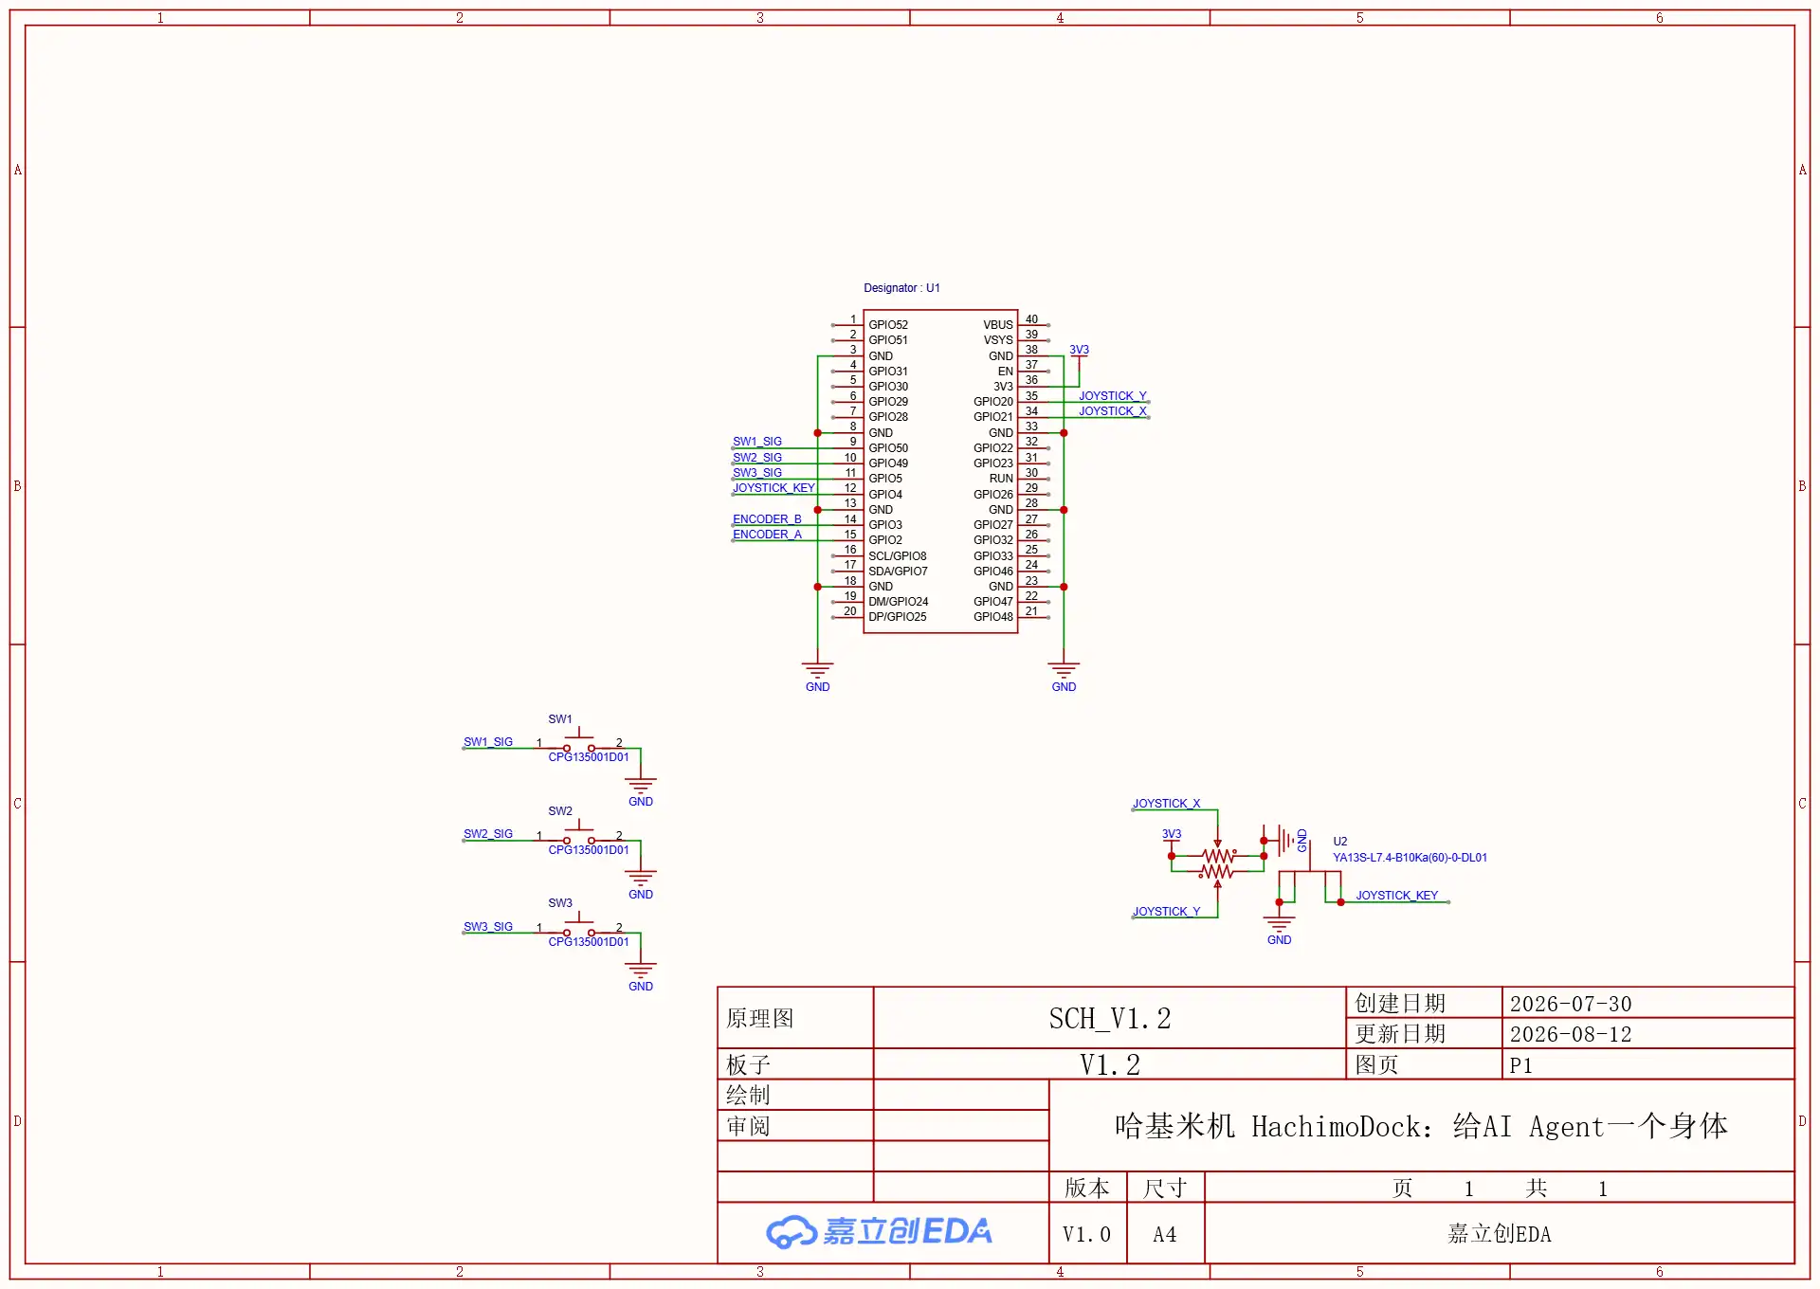Viewport: 1820px width, 1289px height.
Task: Click the SW1_SIG net label next to U1 pin 9
Action: 757,442
